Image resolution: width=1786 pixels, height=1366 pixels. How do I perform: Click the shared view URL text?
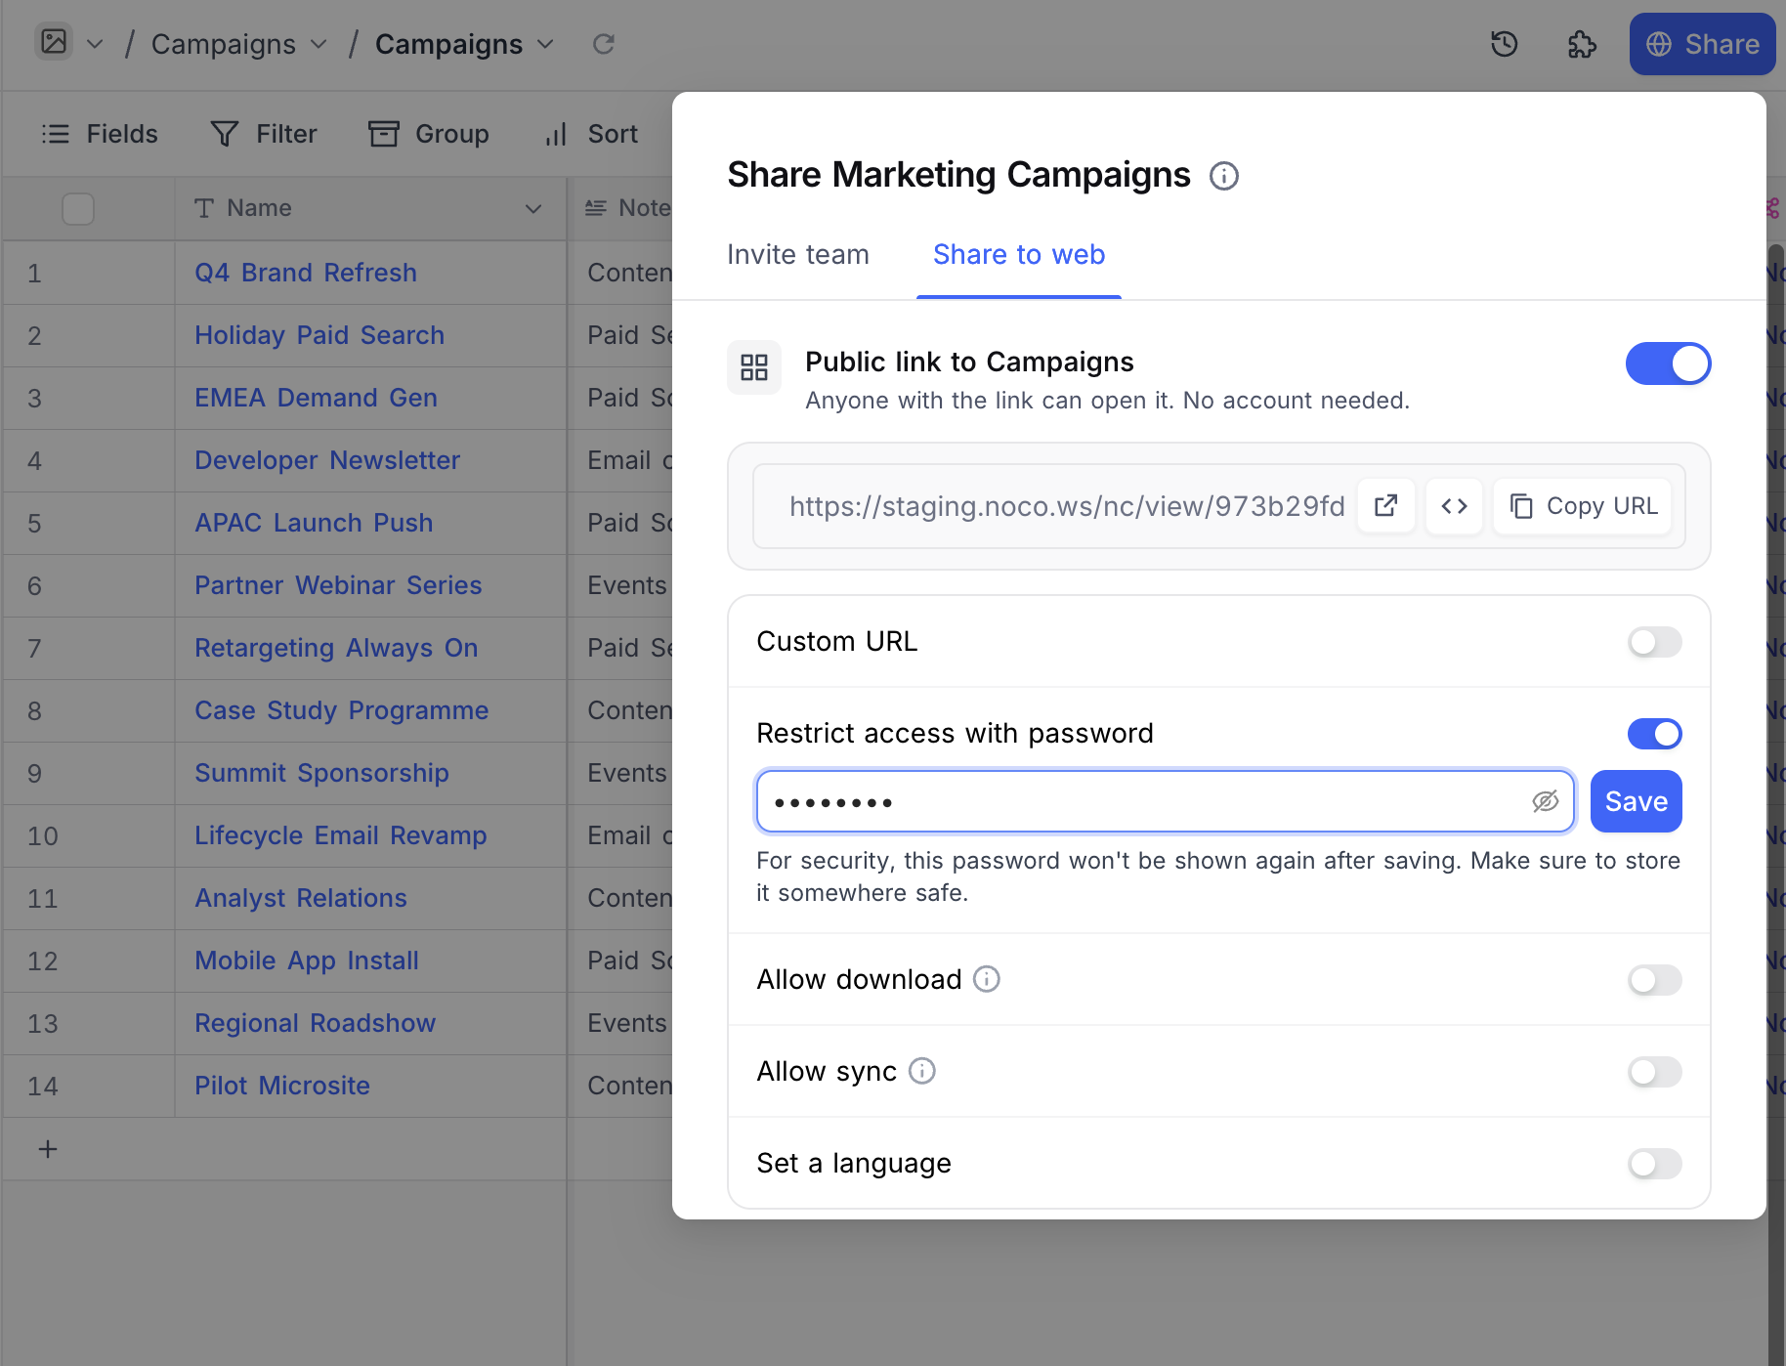point(1067,506)
